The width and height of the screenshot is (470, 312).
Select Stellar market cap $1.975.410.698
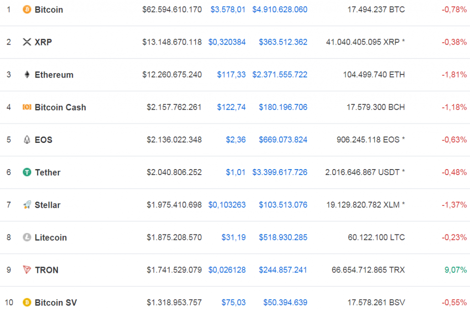(x=174, y=205)
